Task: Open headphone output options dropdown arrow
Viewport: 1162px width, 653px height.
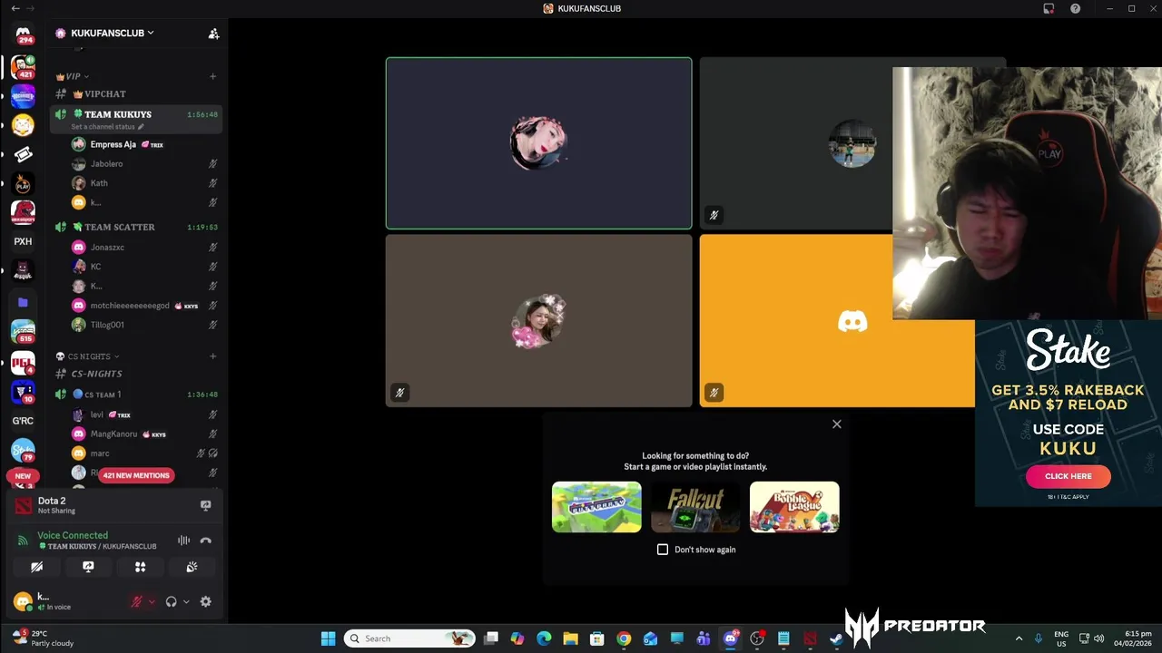Action: [186, 601]
